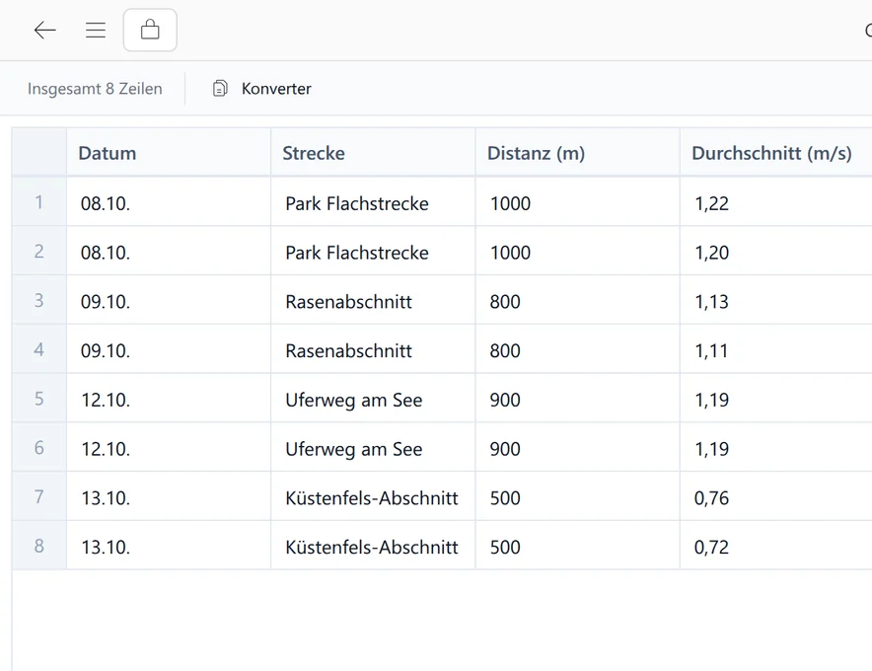
Task: Click the table's blank top-left corner cell
Action: 38,152
